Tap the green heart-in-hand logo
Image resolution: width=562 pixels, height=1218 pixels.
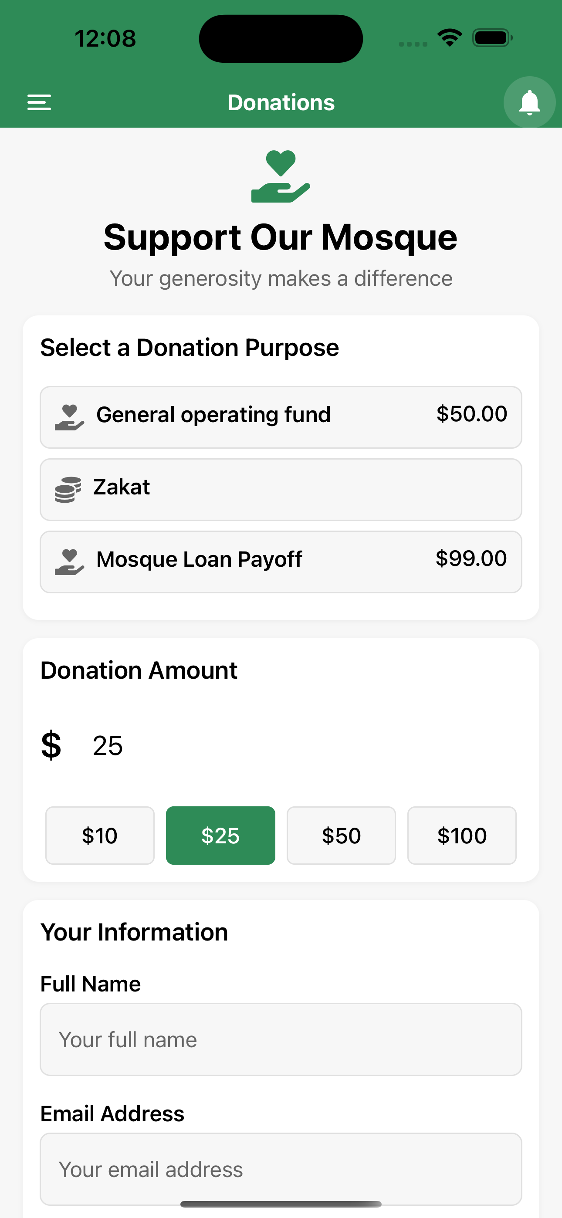(x=281, y=176)
